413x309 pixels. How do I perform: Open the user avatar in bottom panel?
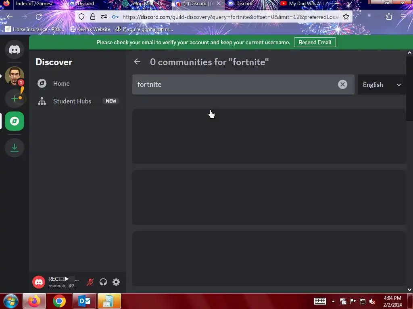click(x=39, y=282)
